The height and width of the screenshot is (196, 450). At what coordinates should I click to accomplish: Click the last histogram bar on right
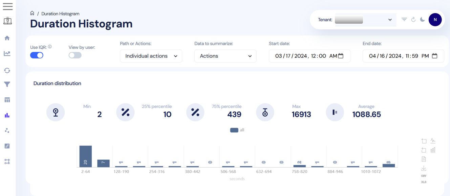tap(389, 166)
